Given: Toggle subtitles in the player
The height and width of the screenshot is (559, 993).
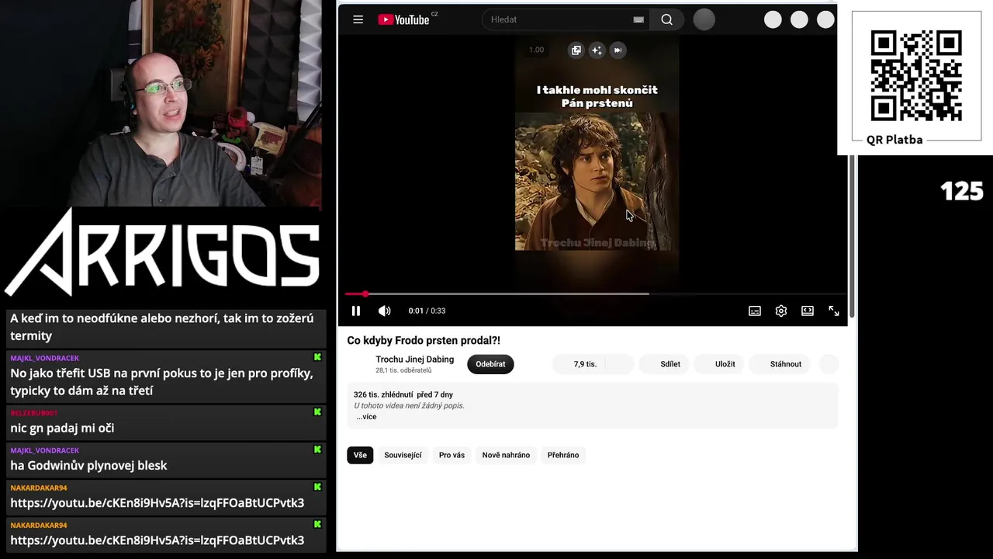Looking at the screenshot, I should [754, 311].
